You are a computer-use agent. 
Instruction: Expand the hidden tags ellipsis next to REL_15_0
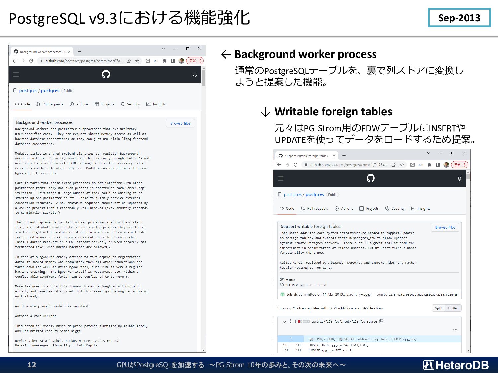(x=302, y=285)
